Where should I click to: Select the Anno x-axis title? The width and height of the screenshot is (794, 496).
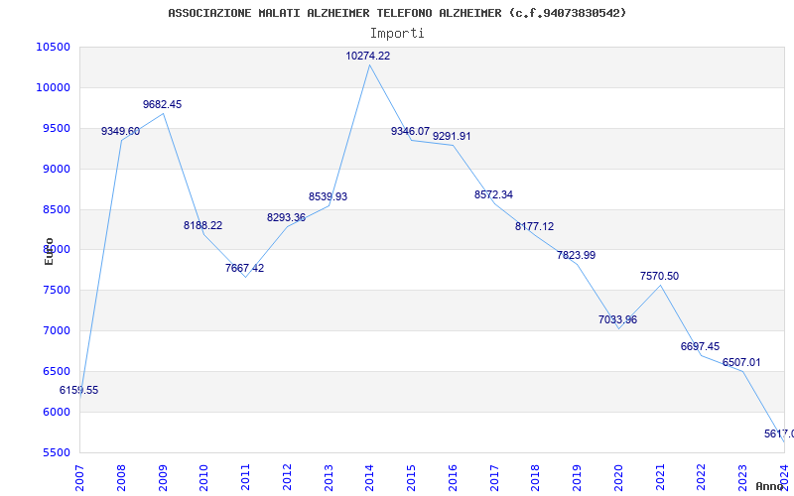[770, 486]
